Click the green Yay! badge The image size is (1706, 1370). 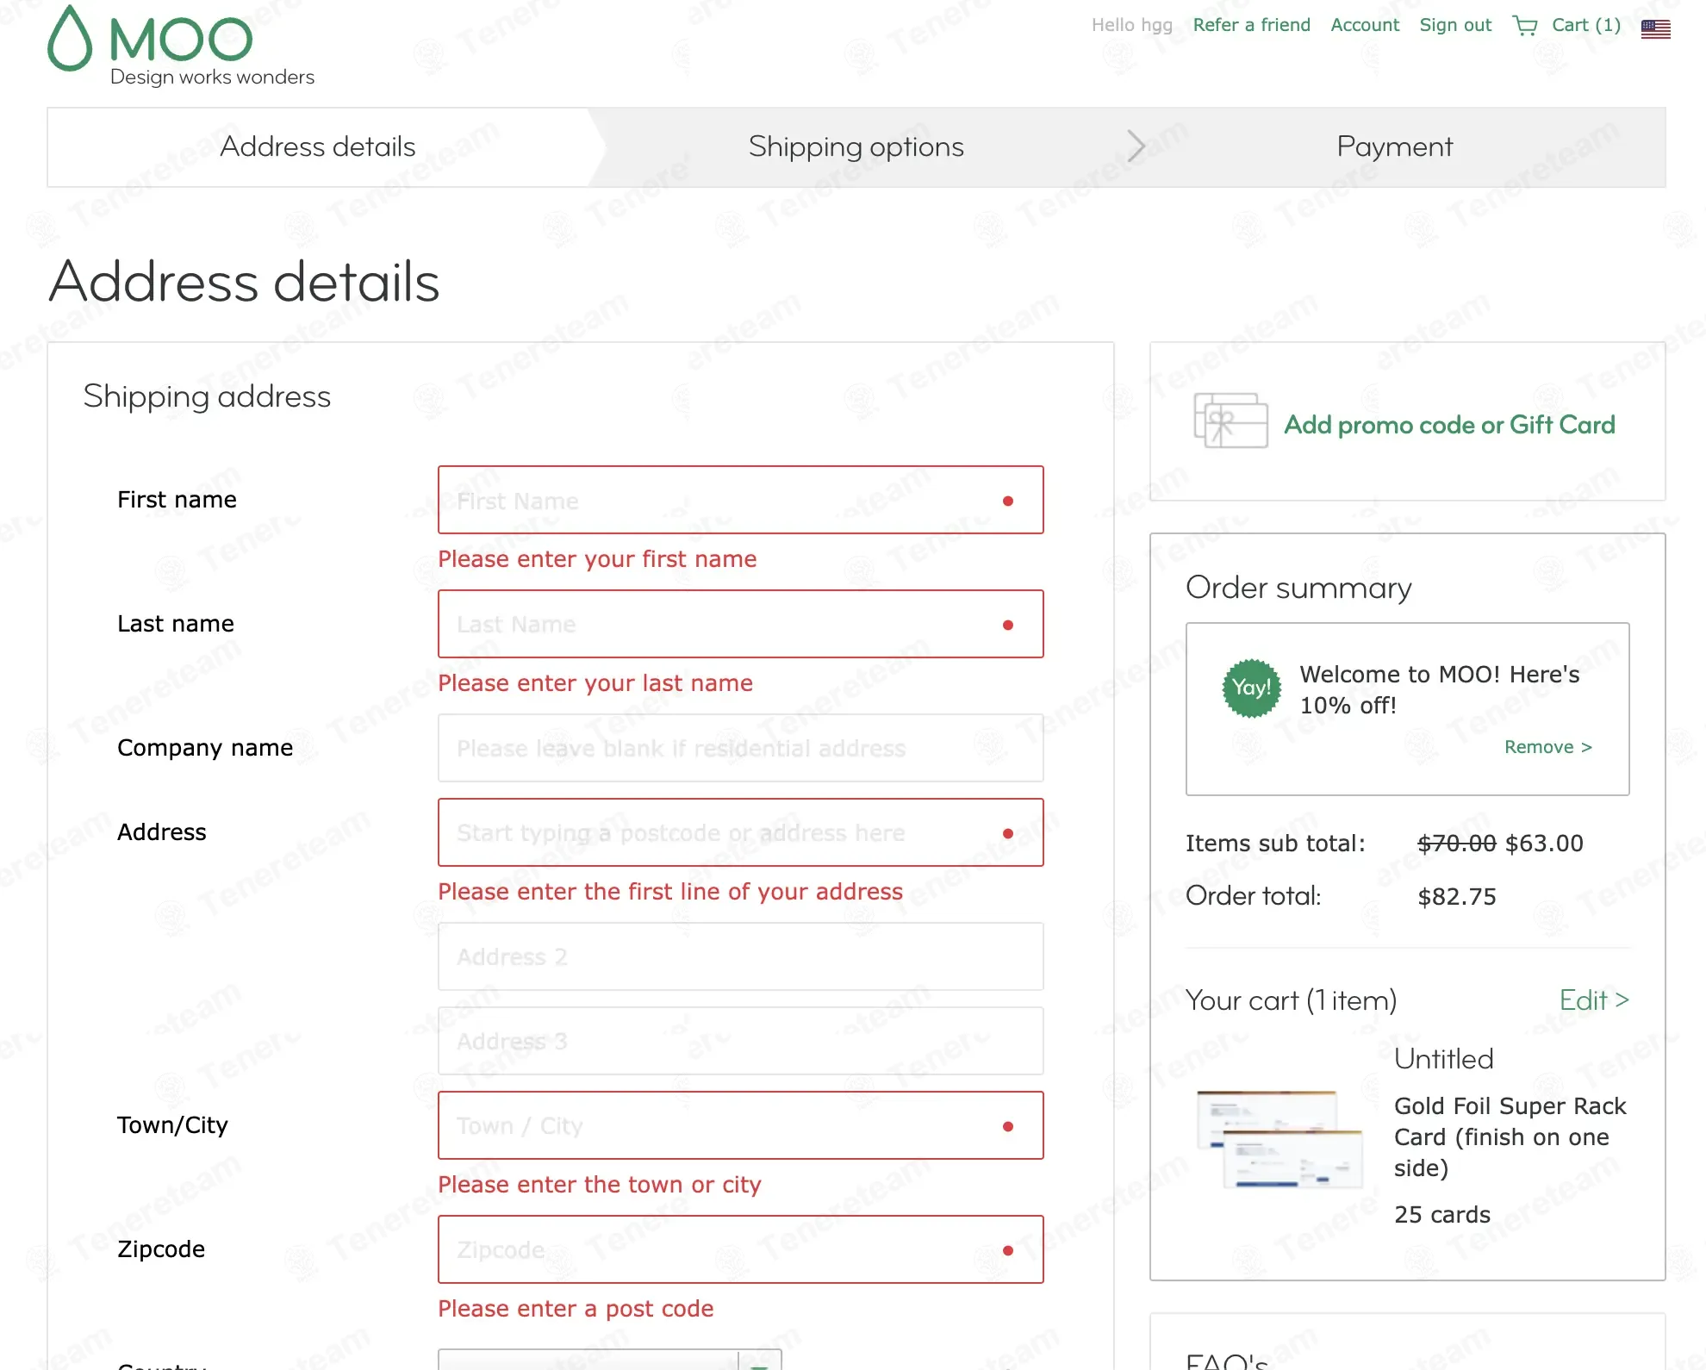[1252, 688]
